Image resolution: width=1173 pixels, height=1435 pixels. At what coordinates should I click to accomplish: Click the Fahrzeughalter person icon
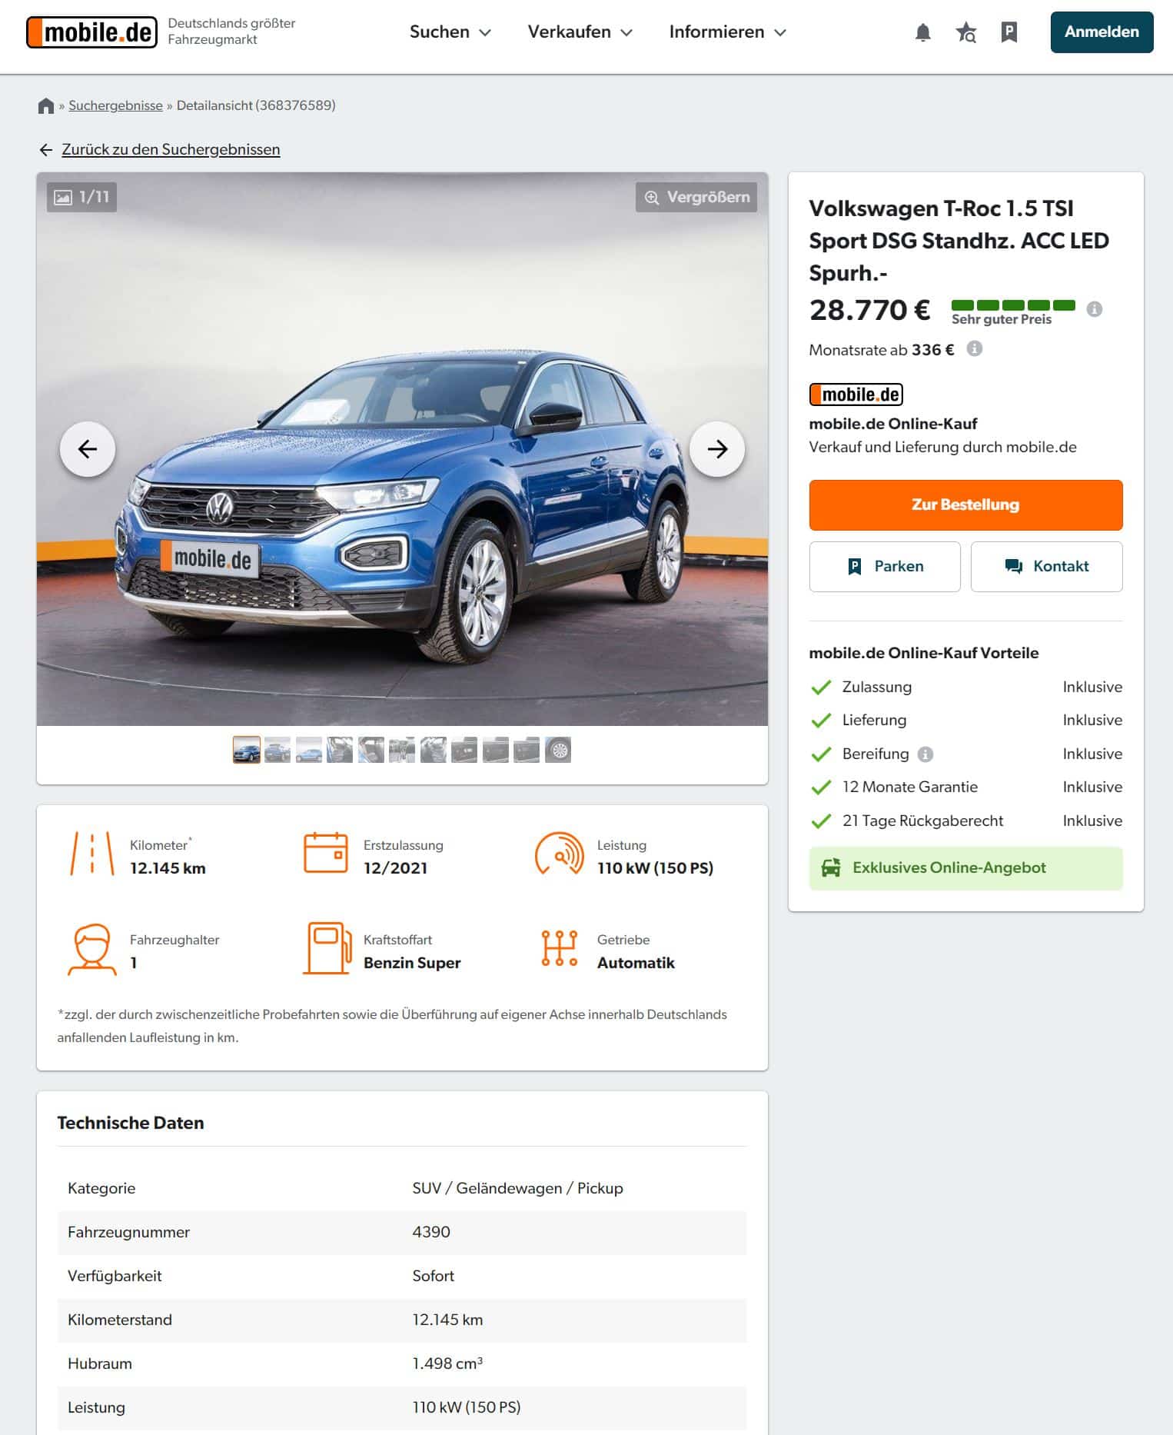point(92,949)
